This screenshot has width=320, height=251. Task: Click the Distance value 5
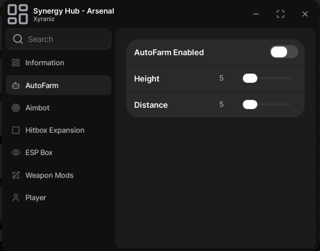[221, 104]
